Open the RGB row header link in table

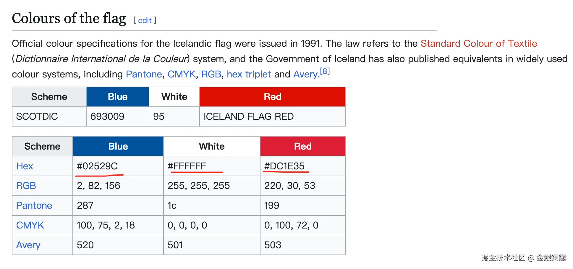26,186
